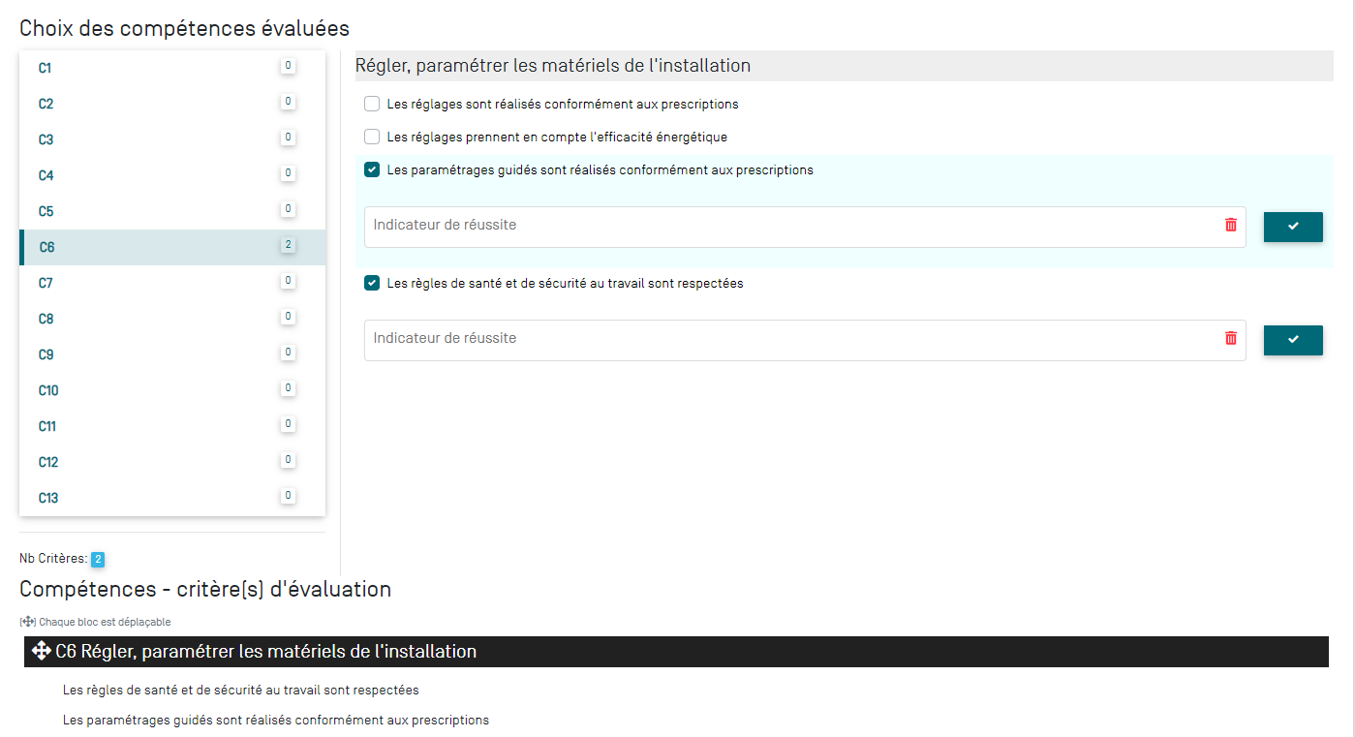Image resolution: width=1355 pixels, height=737 pixels.
Task: Click the Nb Critères count badge
Action: 98,559
